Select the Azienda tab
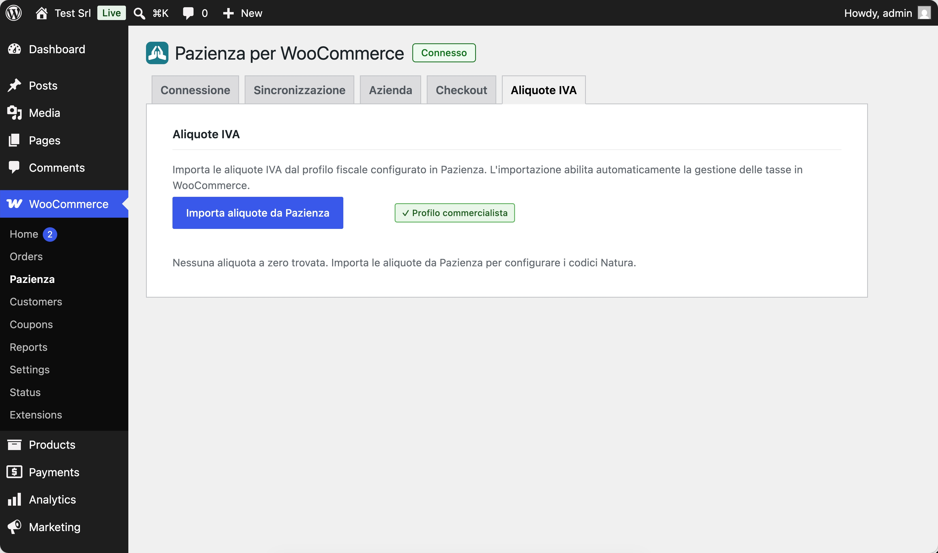This screenshot has height=553, width=938. coord(390,90)
